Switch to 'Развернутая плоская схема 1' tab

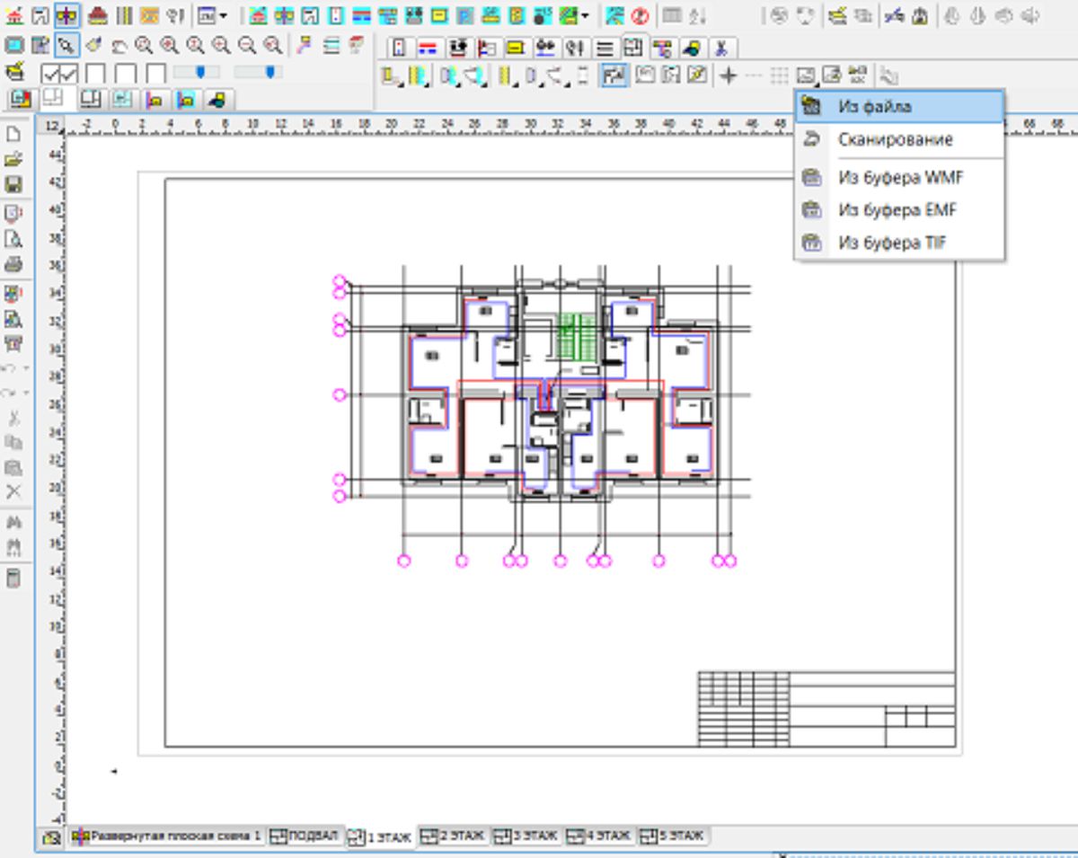click(166, 836)
